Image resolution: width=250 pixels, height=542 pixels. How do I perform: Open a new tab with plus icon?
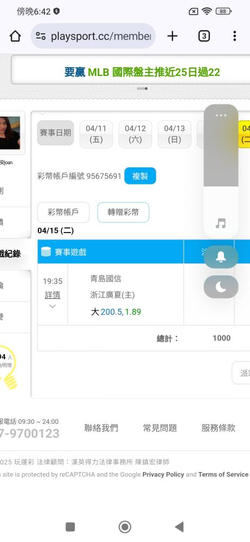click(x=172, y=36)
